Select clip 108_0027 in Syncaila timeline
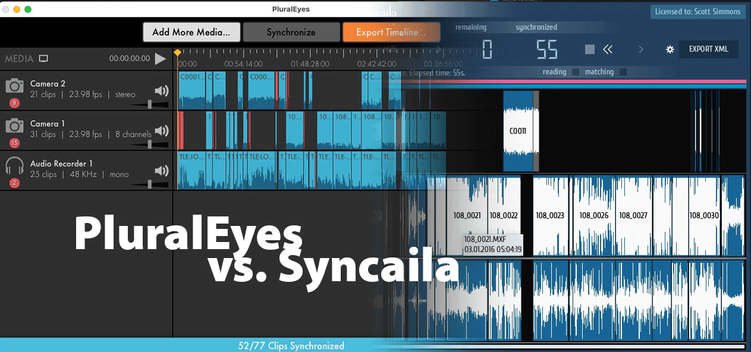Viewport: 751px width, 352px height. [633, 216]
